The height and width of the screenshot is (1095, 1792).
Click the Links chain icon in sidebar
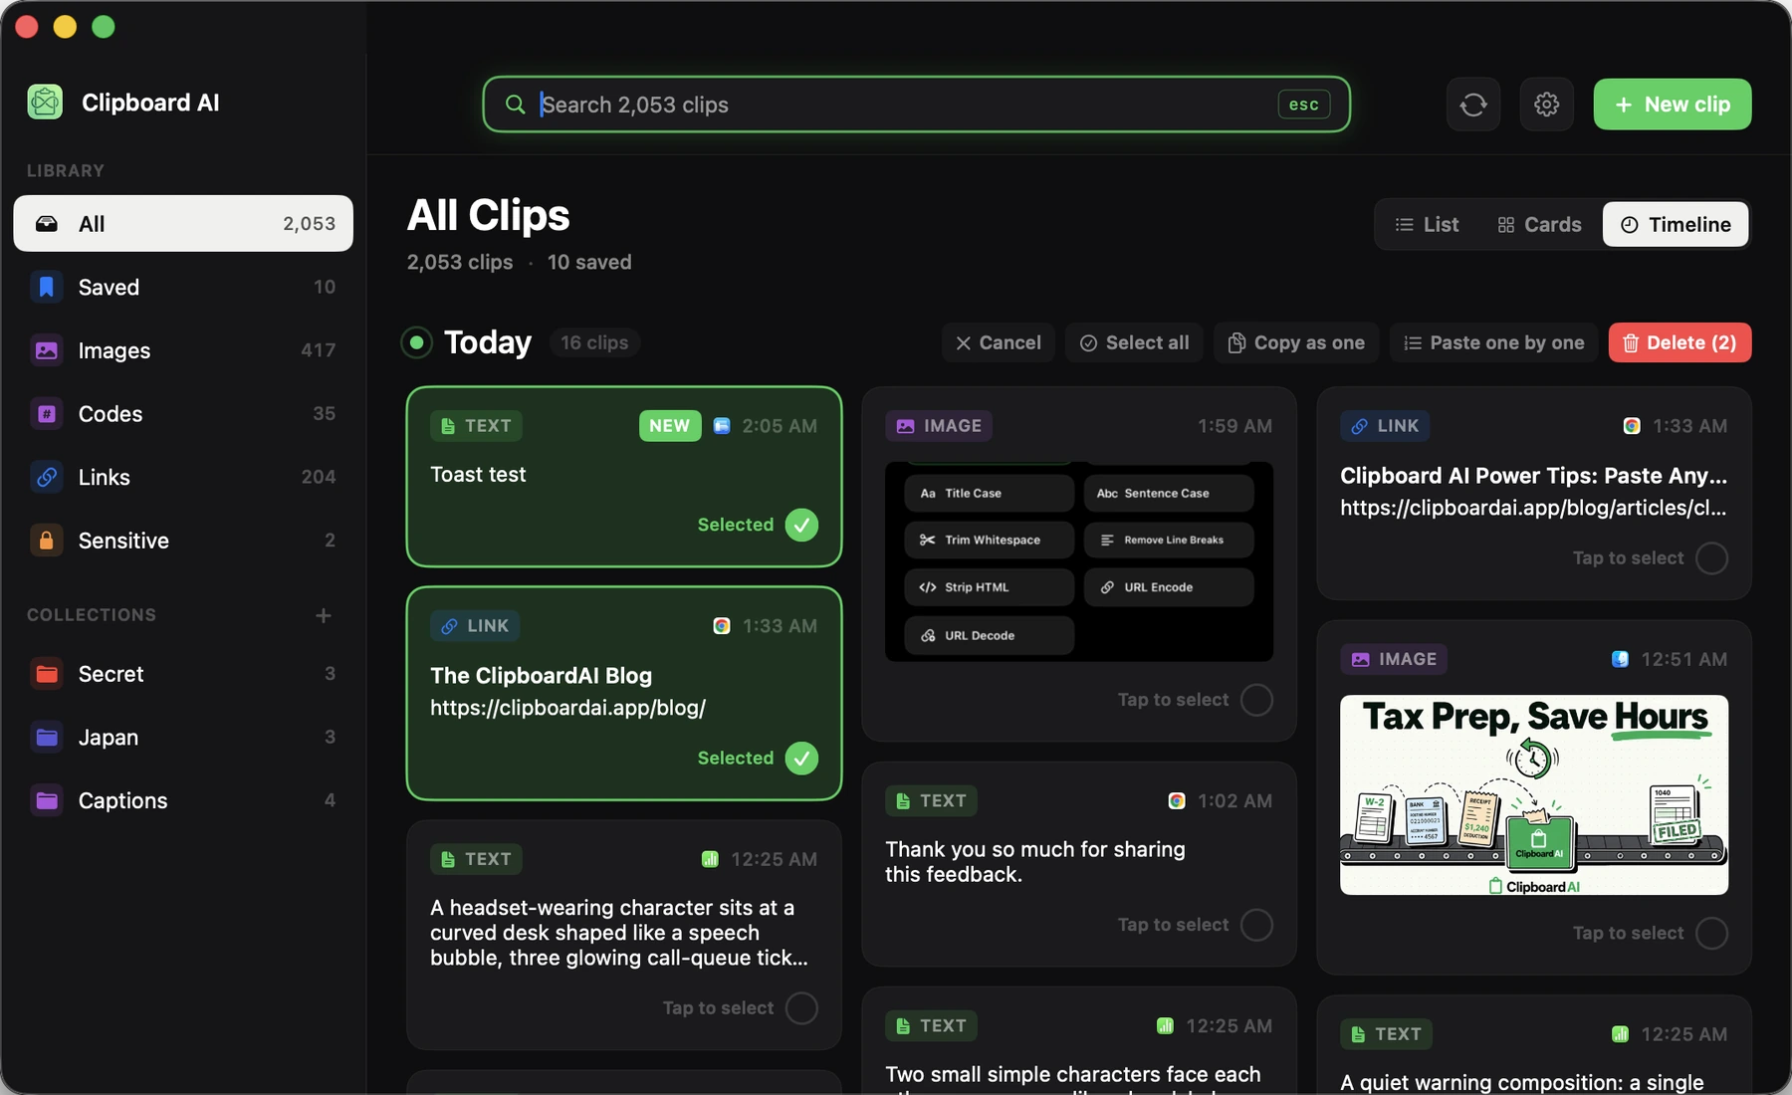coord(46,477)
